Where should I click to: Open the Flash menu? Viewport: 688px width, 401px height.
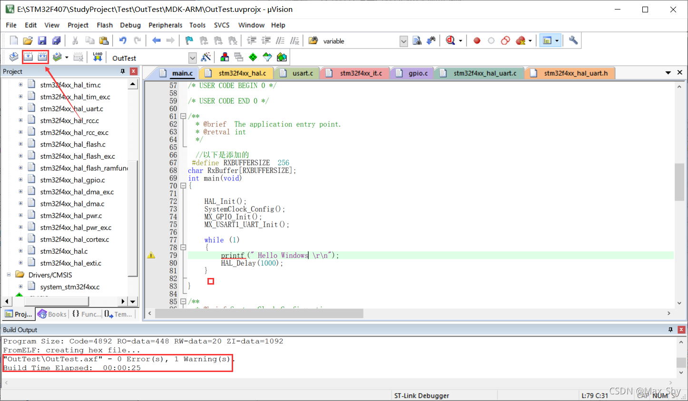(x=105, y=25)
